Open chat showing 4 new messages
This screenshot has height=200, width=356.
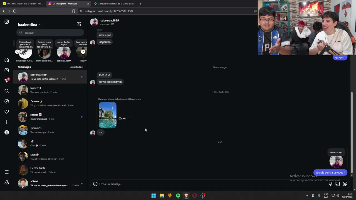pyautogui.click(x=50, y=117)
